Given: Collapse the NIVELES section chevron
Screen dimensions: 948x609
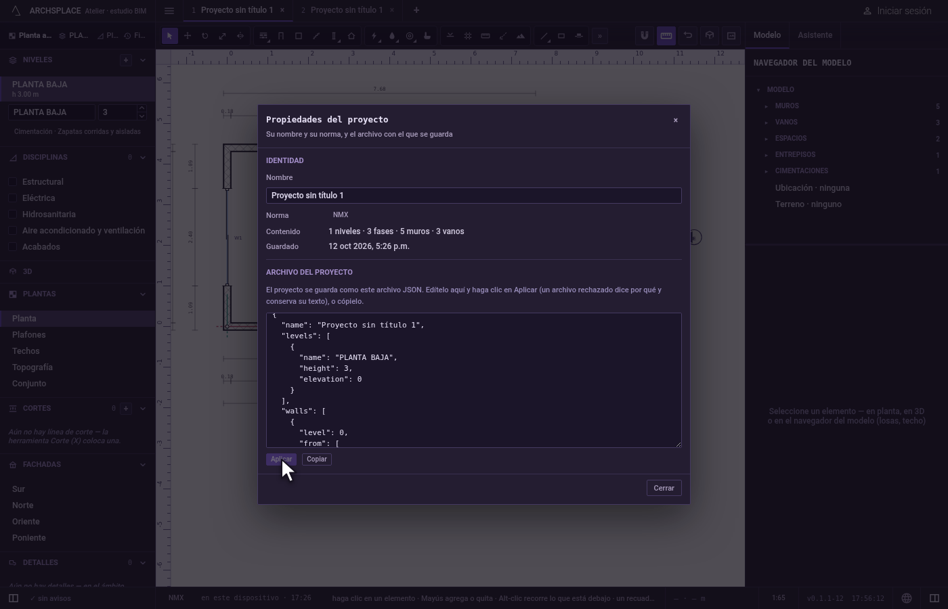Looking at the screenshot, I should [143, 60].
